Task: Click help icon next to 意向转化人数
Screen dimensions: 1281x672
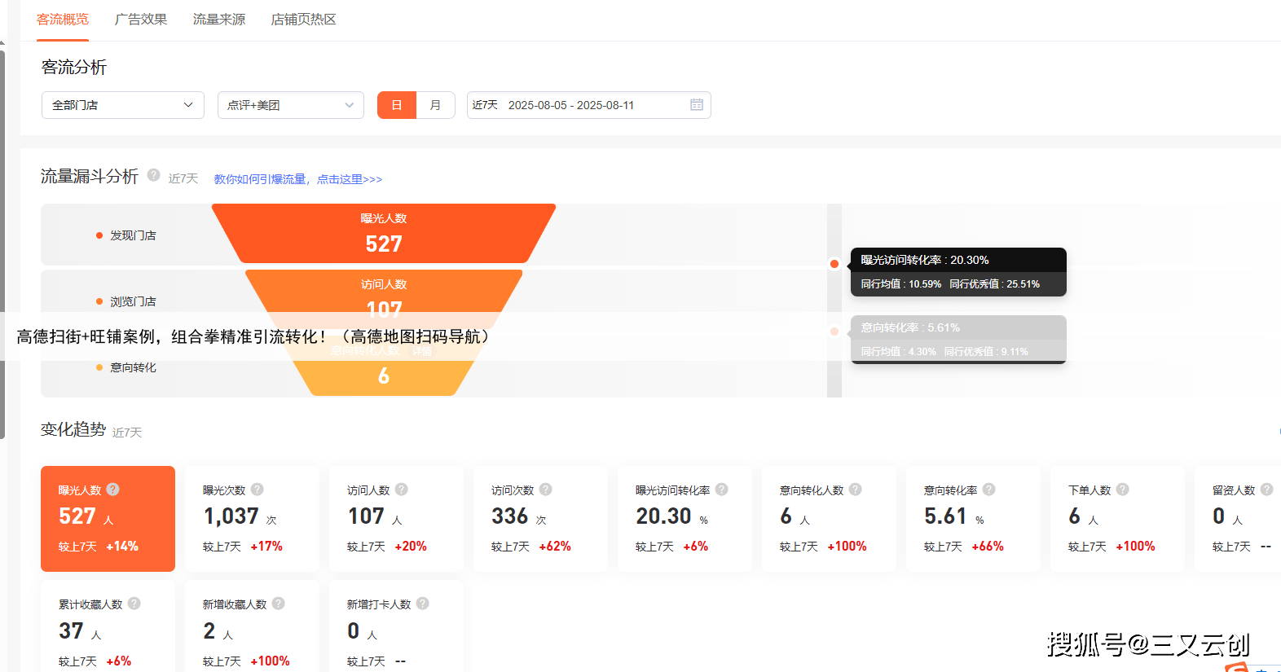Action: tap(856, 490)
